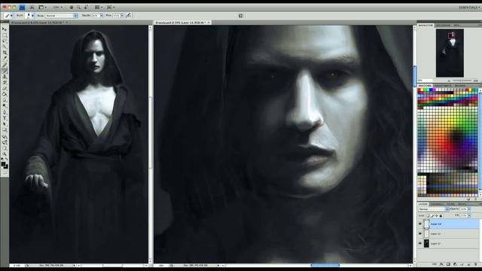Screen dimensions: 482x271
Task: Click the Rotate View icon in application bar
Action: point(85,7)
